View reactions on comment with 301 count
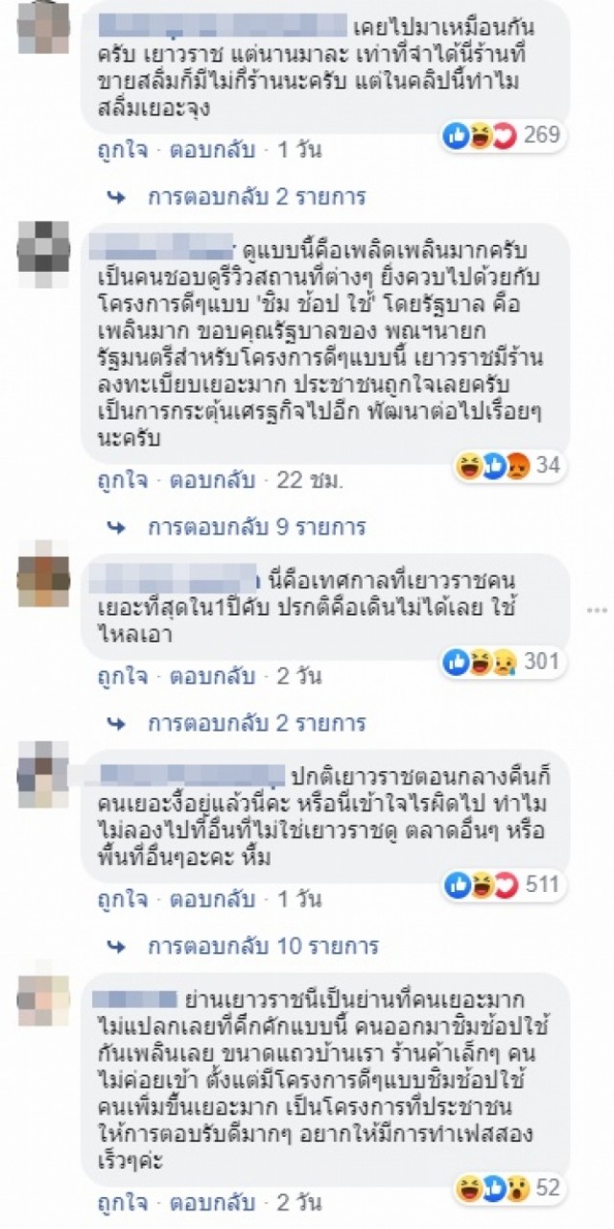 pyautogui.click(x=481, y=662)
